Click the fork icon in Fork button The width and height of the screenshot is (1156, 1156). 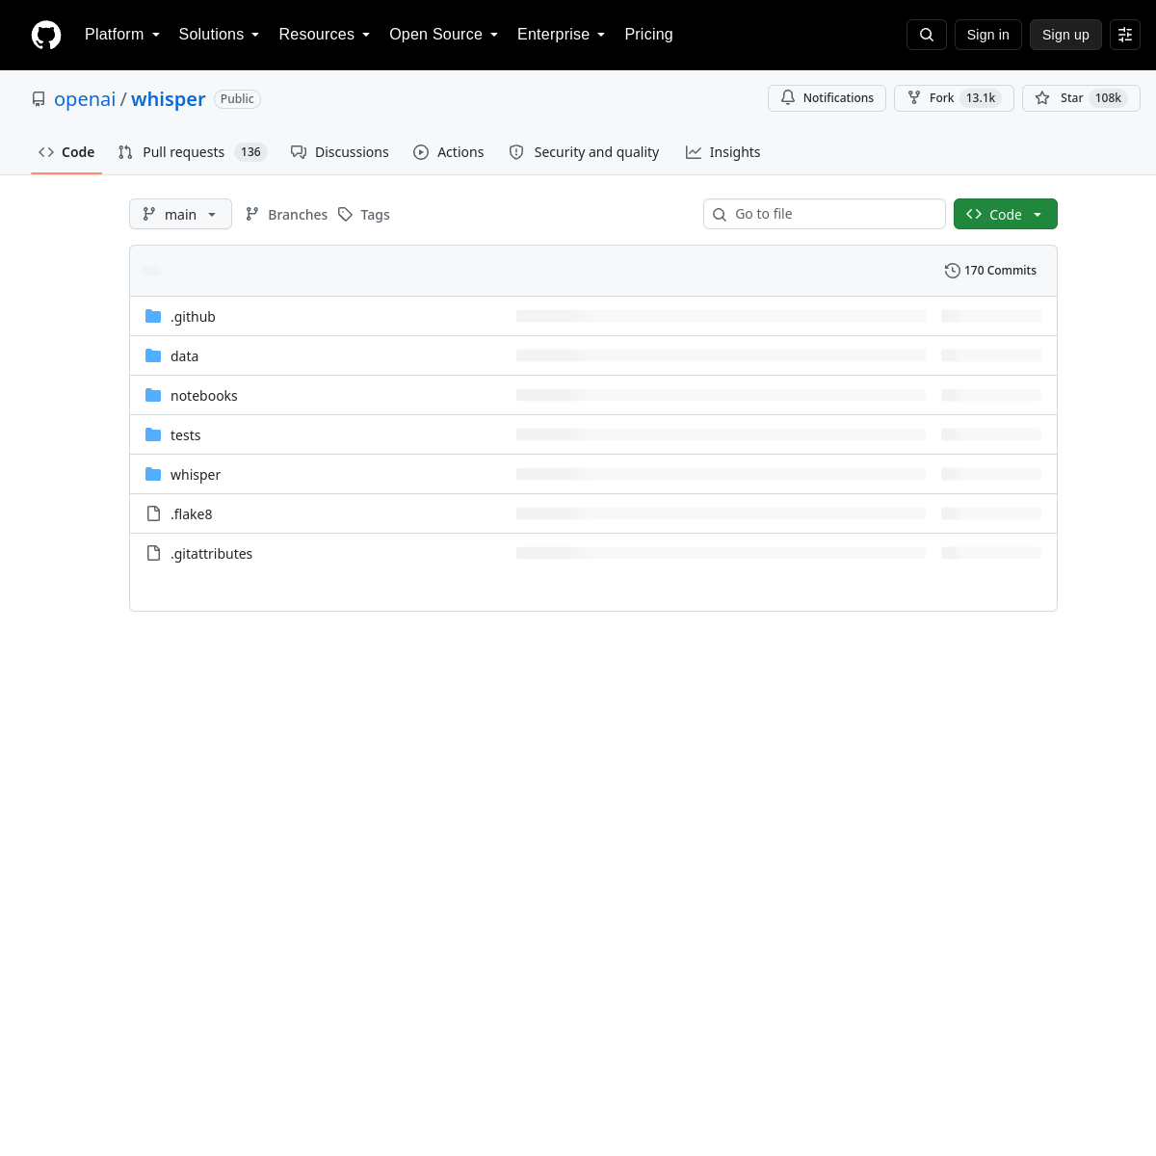[914, 97]
